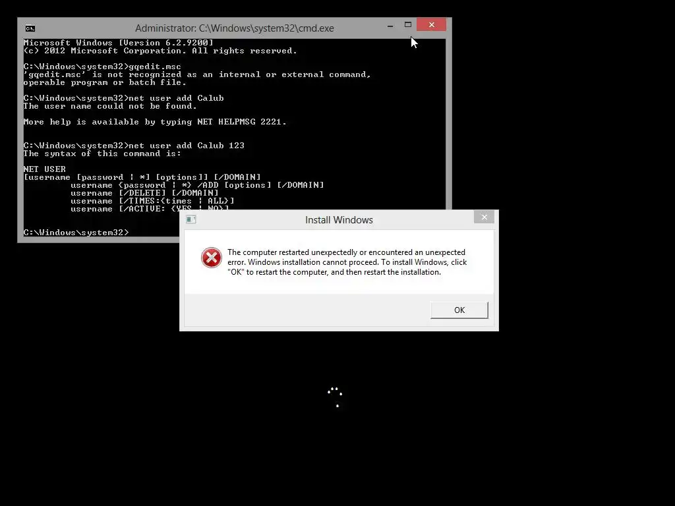Click 'The user name could not be found.'
This screenshot has height=506, width=675.
tap(110, 106)
